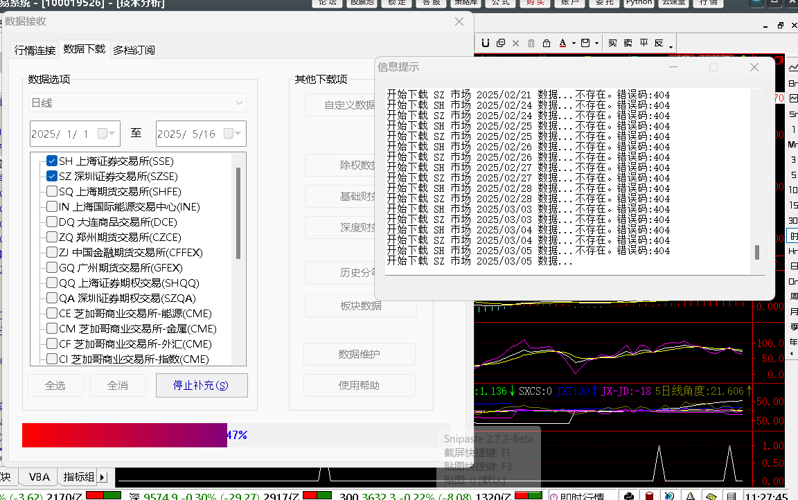Screen dimensions: 798x500
Task: Click the 买 (buy) toolbar icon
Action: point(613,43)
